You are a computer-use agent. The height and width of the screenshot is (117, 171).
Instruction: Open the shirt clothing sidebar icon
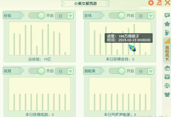pyautogui.click(x=167, y=95)
